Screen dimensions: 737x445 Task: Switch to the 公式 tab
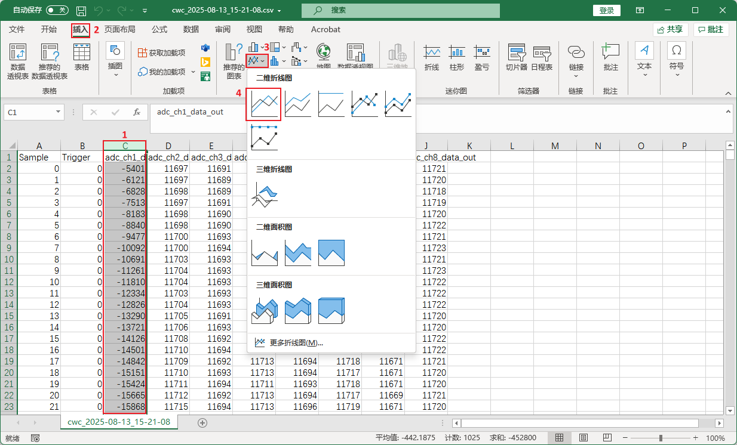tap(159, 29)
